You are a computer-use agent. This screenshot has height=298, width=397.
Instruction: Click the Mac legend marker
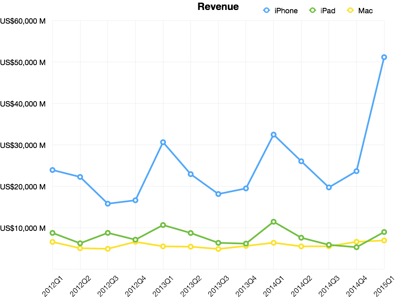tap(350, 10)
